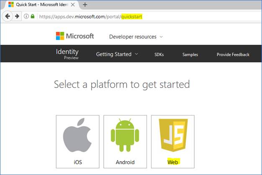The image size is (262, 175).
Task: Open a new browser tab with plus button
Action: [85, 5]
